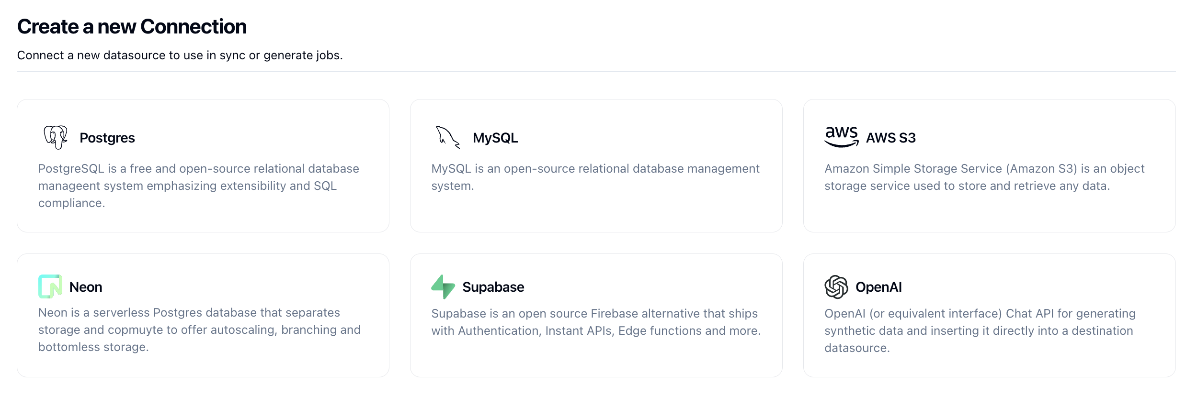The image size is (1186, 418).
Task: Click the Connect a new datasource subtitle
Action: [180, 55]
